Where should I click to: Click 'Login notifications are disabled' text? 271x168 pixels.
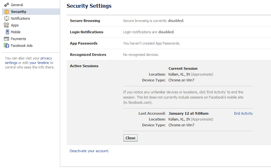point(149,32)
